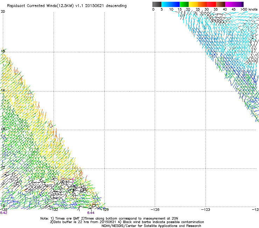This screenshot has height=228, width=259.
Task: Click the '35' label under the color bar
Action: (216, 9)
